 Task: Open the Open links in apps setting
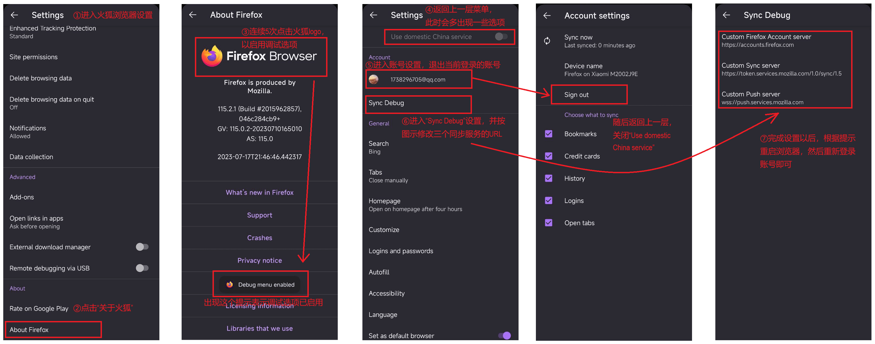point(81,222)
